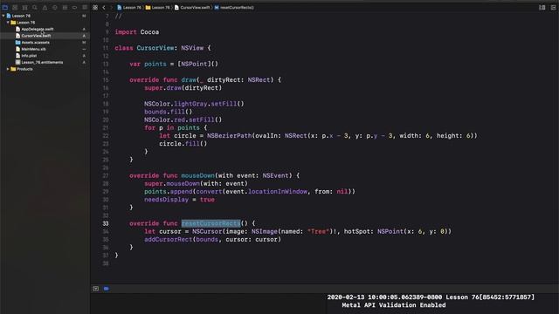Screen dimensions: 559x314
Task: Click the console timestamp log line
Action: [431, 297]
